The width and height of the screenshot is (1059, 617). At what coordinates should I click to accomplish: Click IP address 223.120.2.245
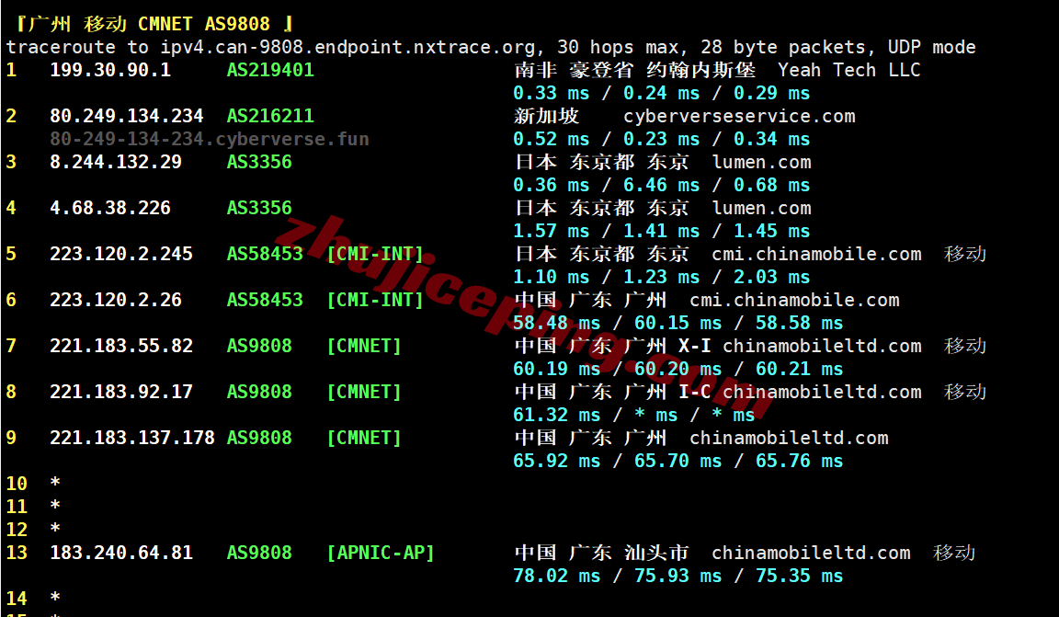pyautogui.click(x=121, y=254)
